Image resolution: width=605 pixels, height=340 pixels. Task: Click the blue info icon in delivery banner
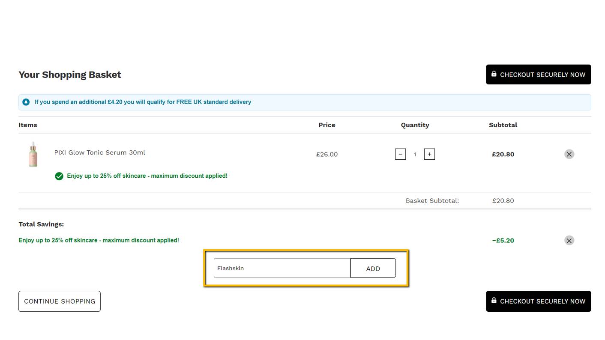pyautogui.click(x=26, y=102)
